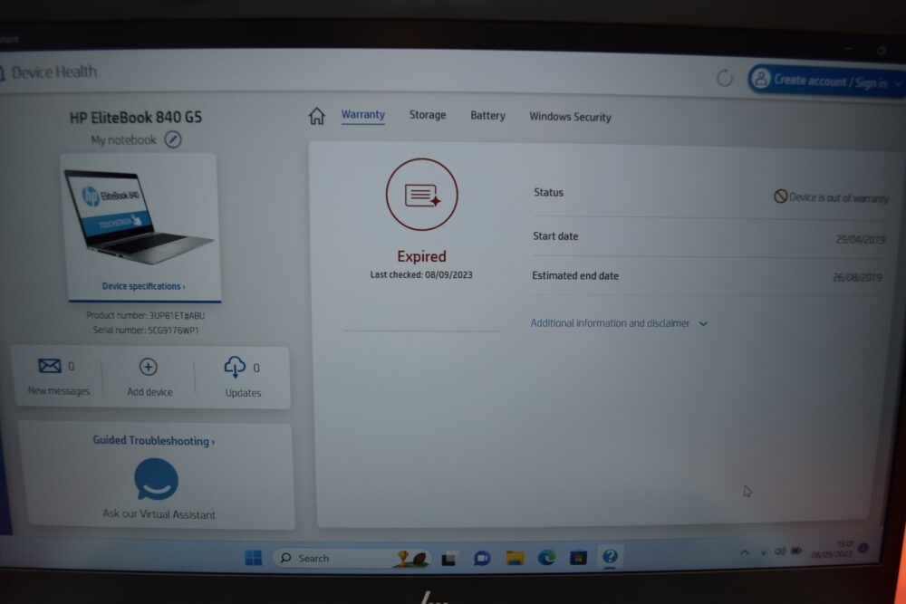
Task: Click HP EliteBook 840 G5 heading
Action: 136,117
